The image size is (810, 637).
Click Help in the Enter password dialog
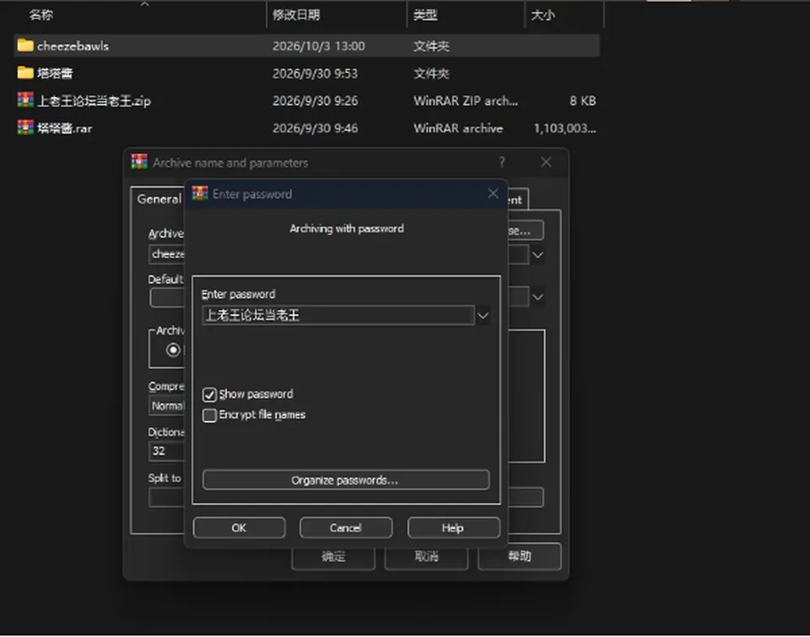tap(453, 527)
